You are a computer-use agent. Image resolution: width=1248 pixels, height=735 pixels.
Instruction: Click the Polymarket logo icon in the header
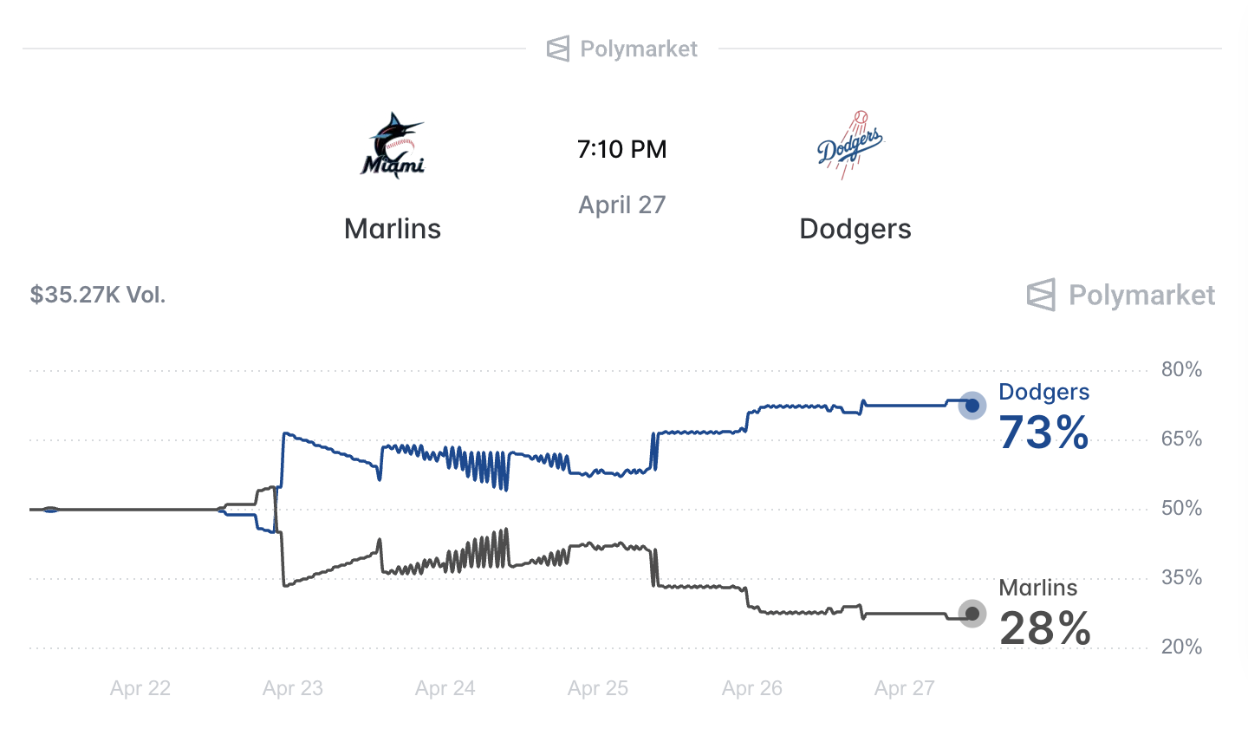coord(558,49)
